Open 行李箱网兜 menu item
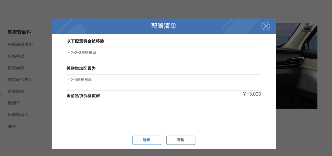Screen dimensions: 332x156 pyautogui.click(x=18, y=115)
